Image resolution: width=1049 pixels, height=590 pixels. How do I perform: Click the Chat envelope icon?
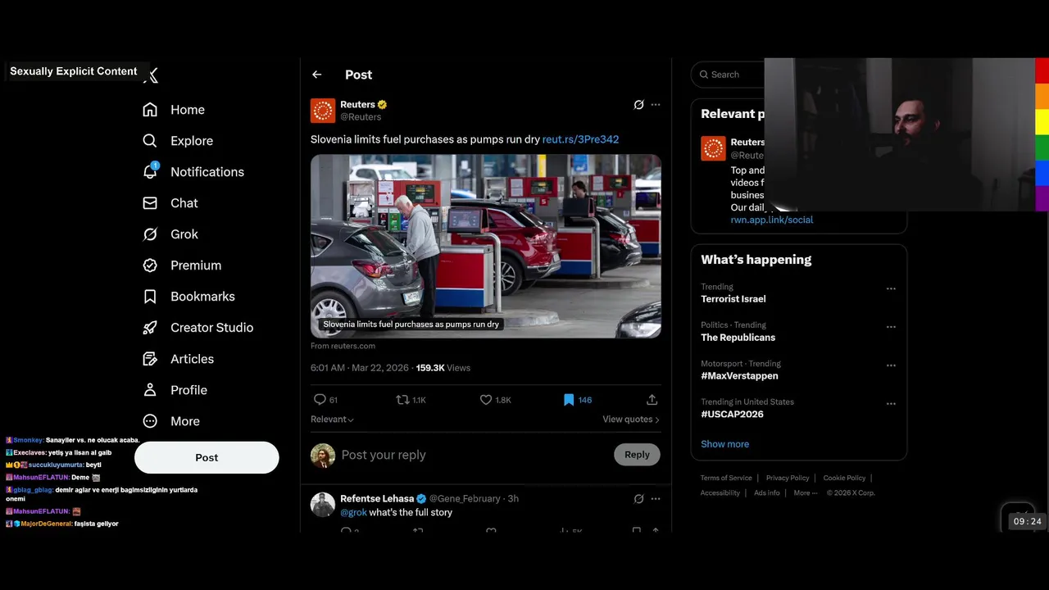coord(150,203)
